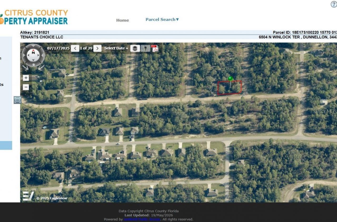Zoom in on the aerial map
The width and height of the screenshot is (337, 222).
point(26,78)
